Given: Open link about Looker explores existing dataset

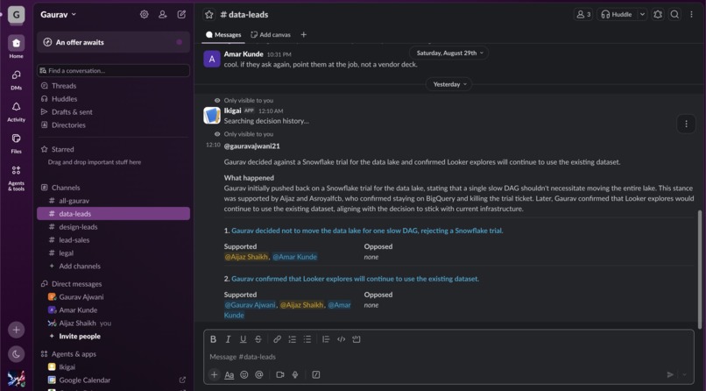Looking at the screenshot, I should point(355,279).
